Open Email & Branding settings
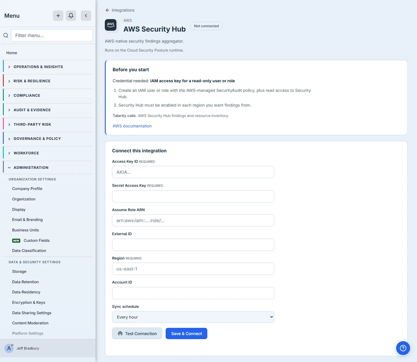417x362 pixels. pos(28,220)
